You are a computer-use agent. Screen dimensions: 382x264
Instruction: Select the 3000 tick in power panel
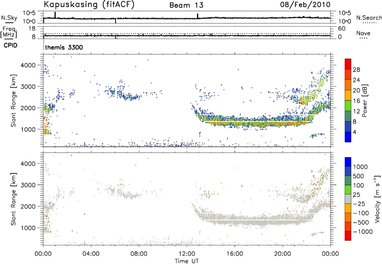(28, 87)
